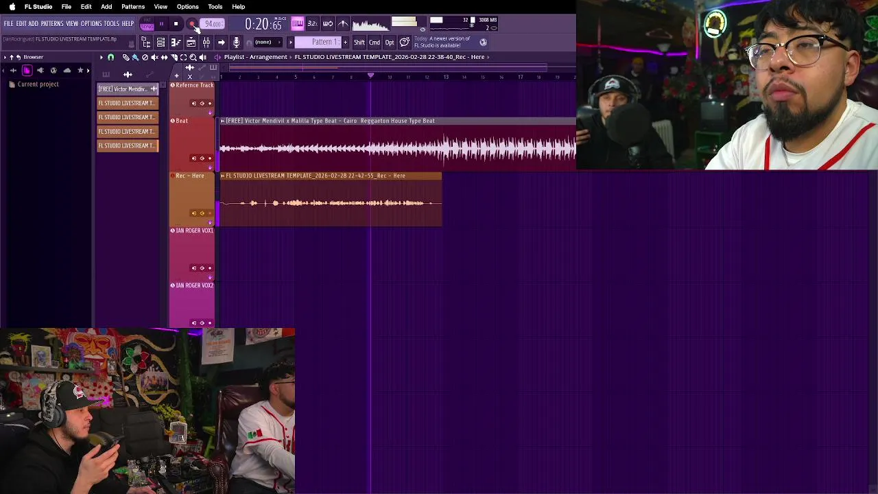Add new pattern with plus button

coord(345,43)
